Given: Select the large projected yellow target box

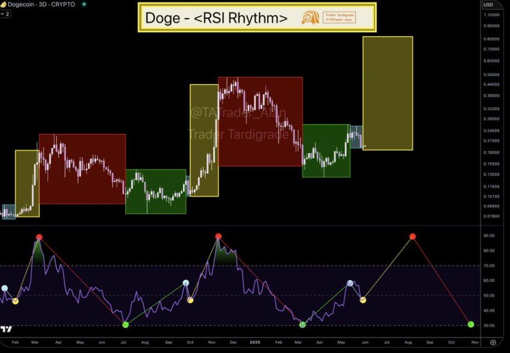Looking at the screenshot, I should (387, 93).
